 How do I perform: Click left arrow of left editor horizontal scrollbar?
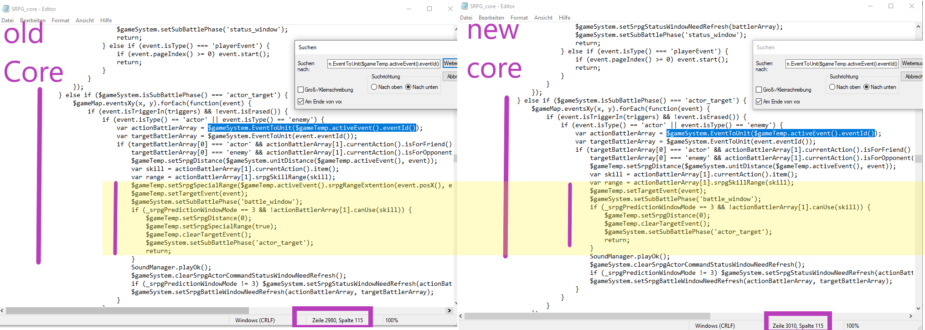2,310
